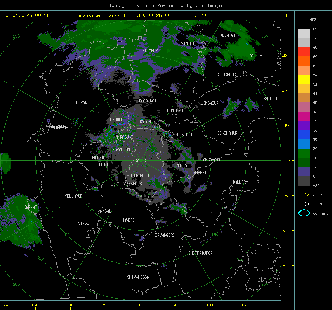Screen dimensions: 332x310
Task: Click the 24SR legend label
Action: click(317, 195)
